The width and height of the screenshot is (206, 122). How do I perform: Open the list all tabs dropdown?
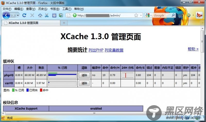(202, 23)
